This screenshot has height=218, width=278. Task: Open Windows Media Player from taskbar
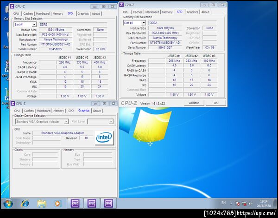58,204
